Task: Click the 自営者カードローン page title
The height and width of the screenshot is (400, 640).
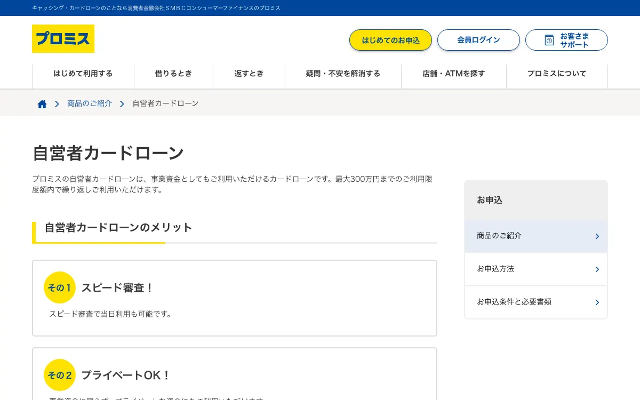Action: [108, 153]
